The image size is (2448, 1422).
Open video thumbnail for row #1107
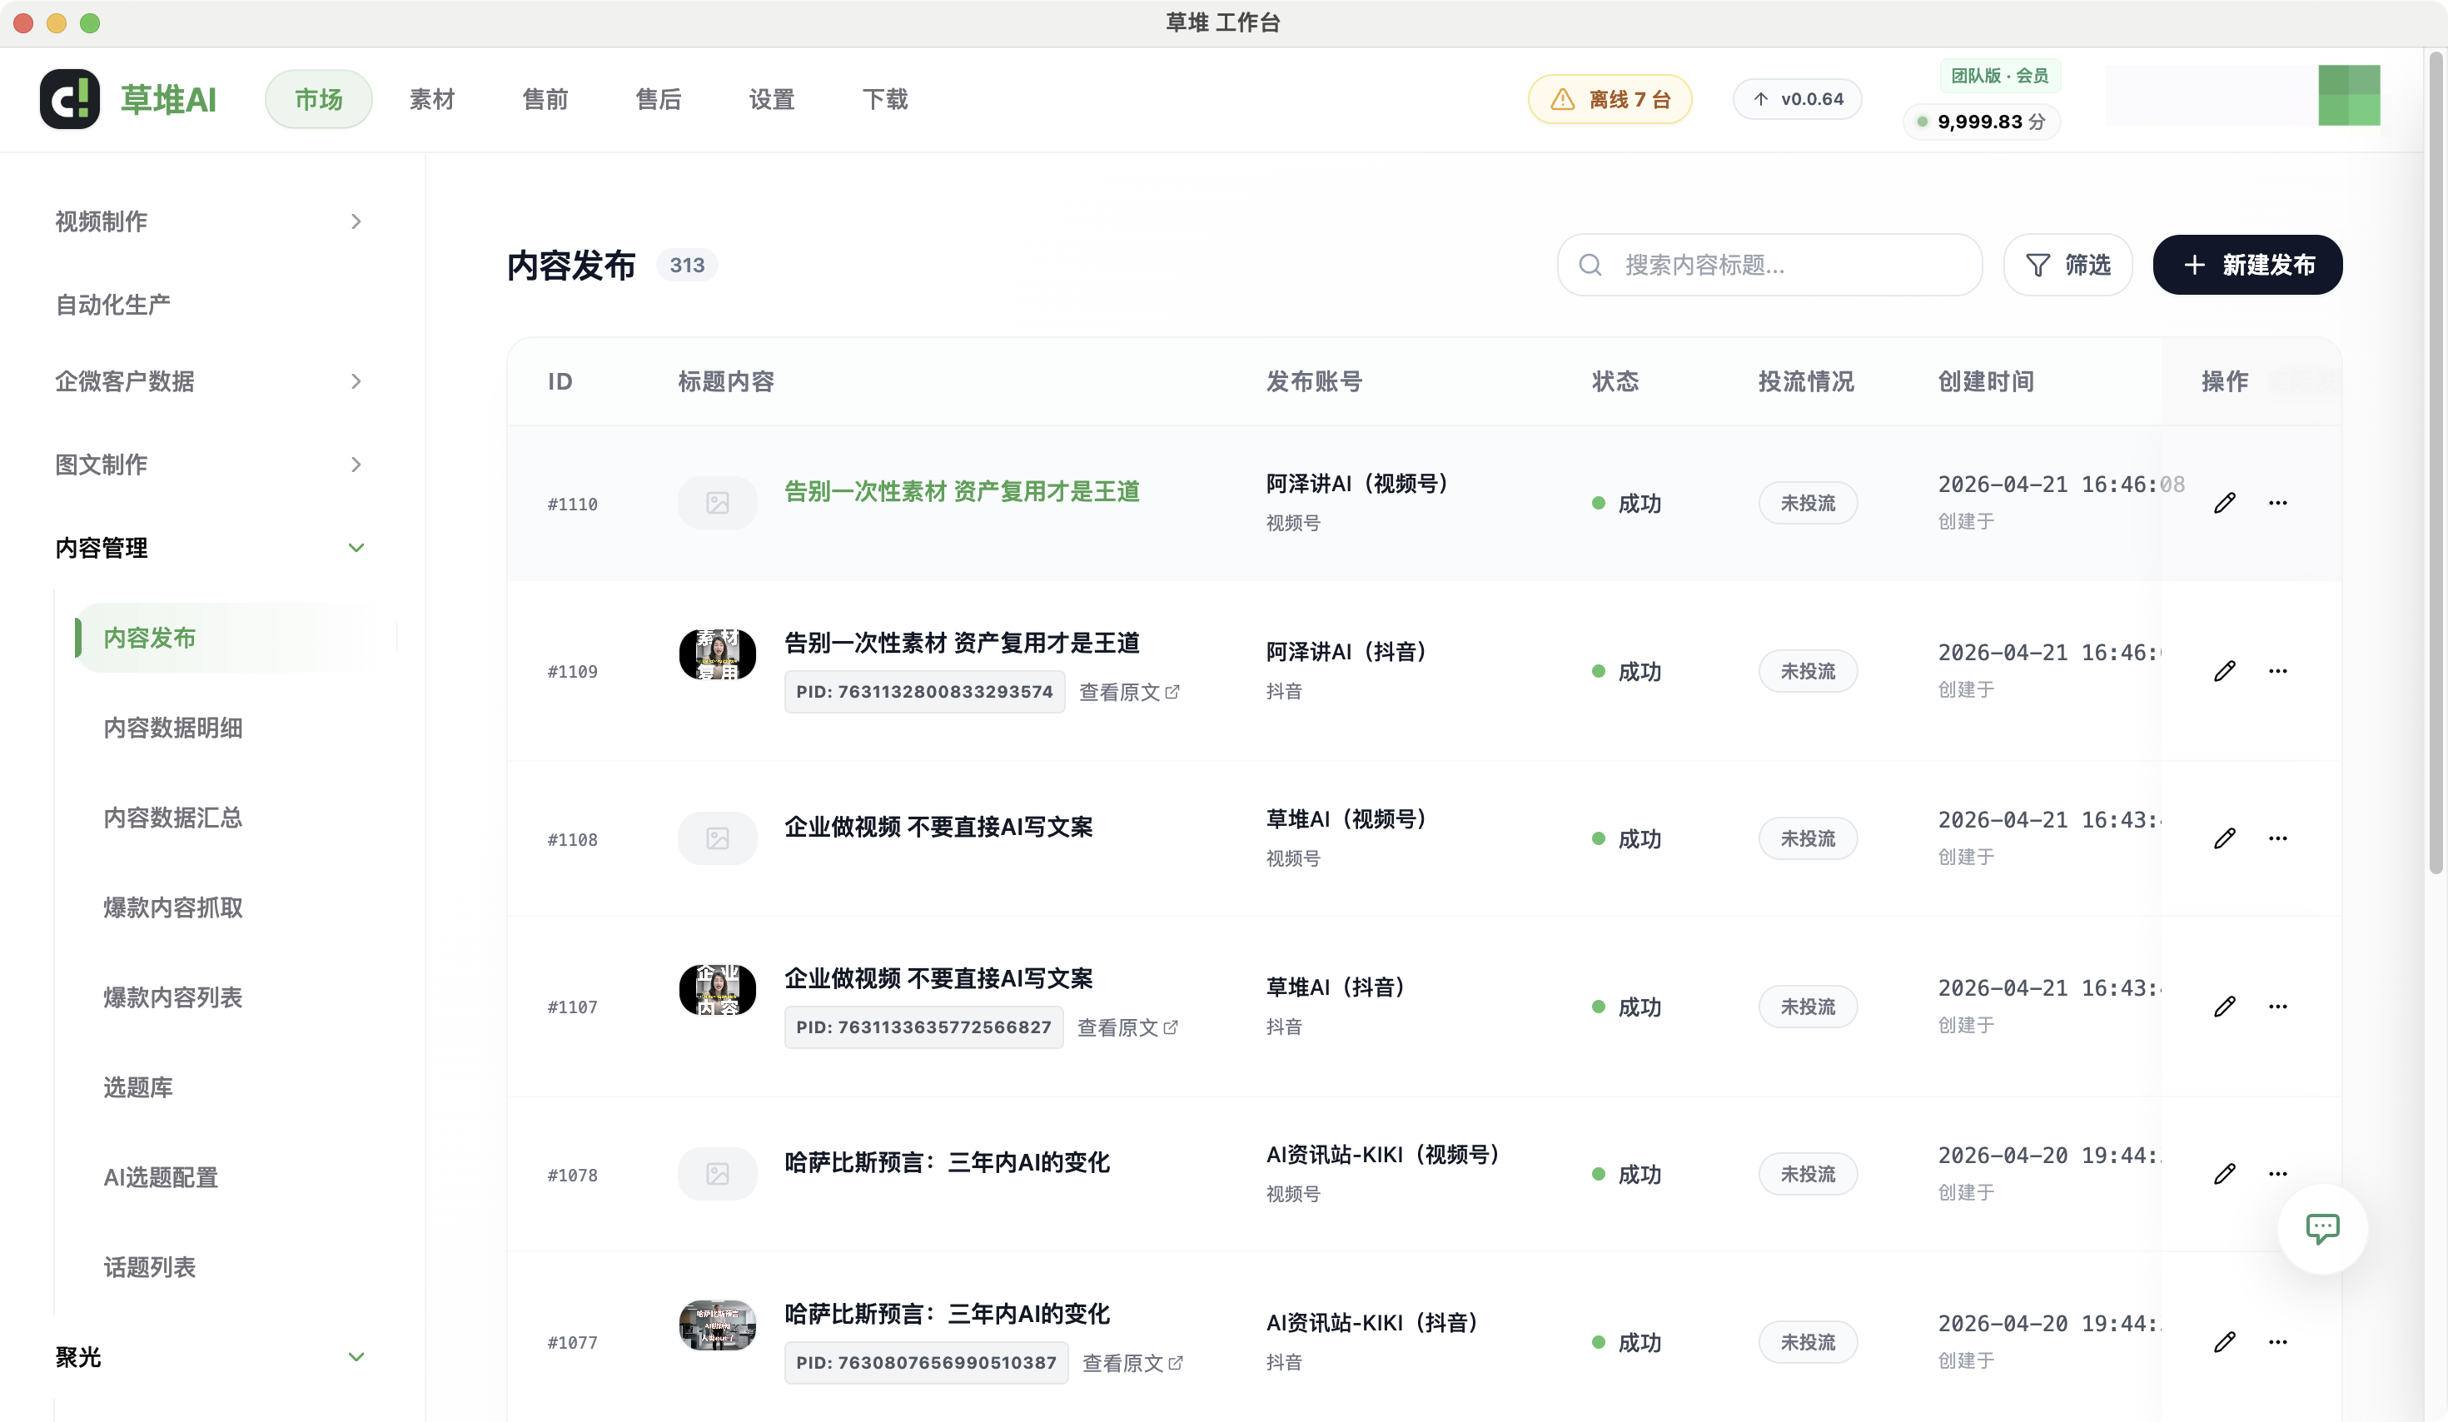click(x=717, y=990)
